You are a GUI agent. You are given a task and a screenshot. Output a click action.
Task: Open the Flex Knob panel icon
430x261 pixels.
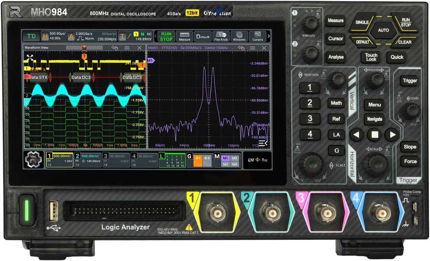click(221, 36)
